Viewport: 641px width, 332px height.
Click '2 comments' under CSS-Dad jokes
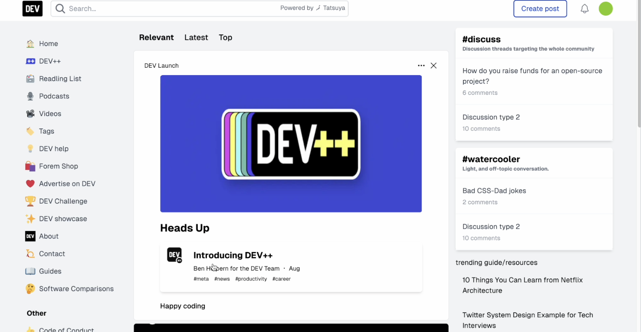click(x=480, y=202)
